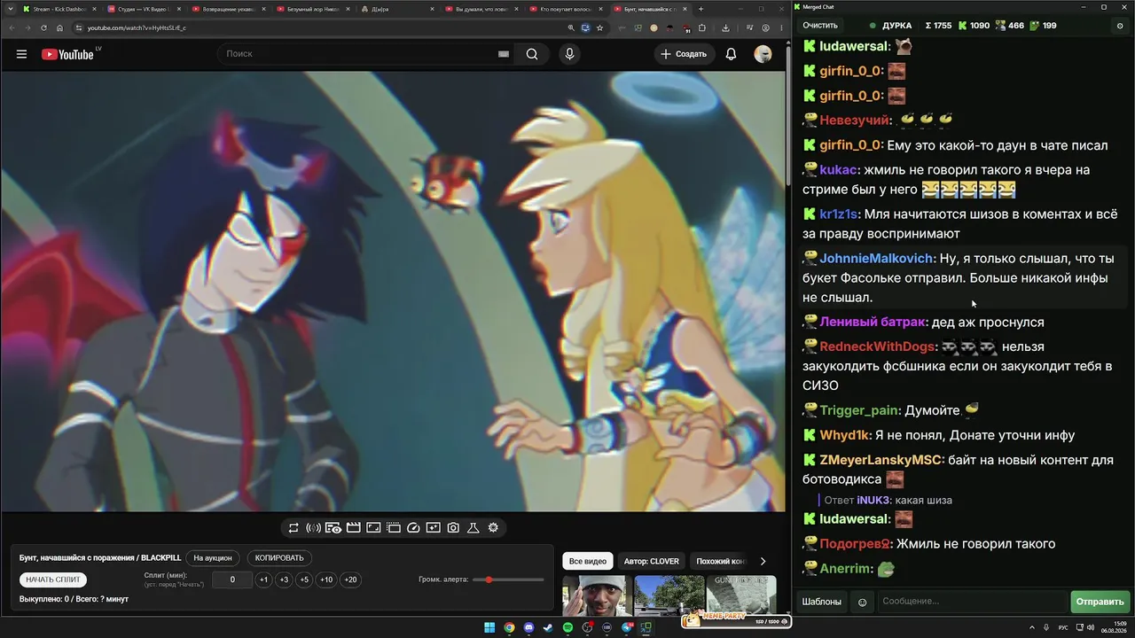Click the speedometer icon in video toolbar

(413, 528)
